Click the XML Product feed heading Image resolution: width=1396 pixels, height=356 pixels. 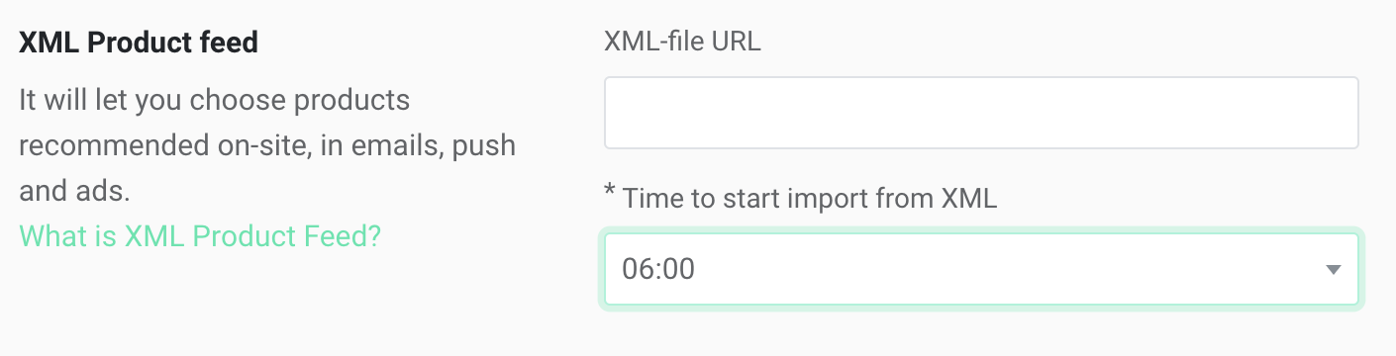point(139,43)
